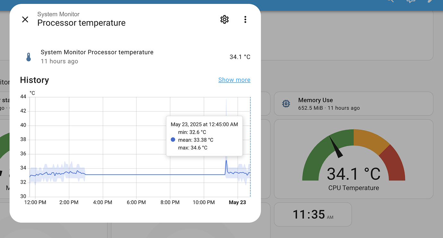Click the May 23 axis label
Viewport: 443px width, 238px height.
(x=237, y=202)
